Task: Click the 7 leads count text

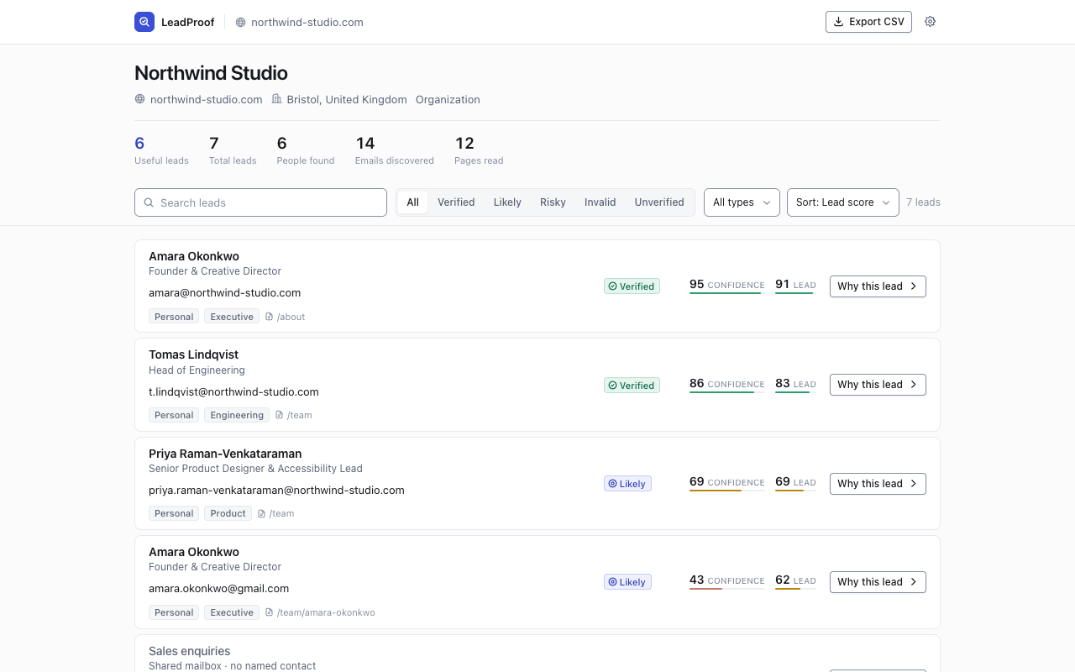Action: [x=924, y=202]
